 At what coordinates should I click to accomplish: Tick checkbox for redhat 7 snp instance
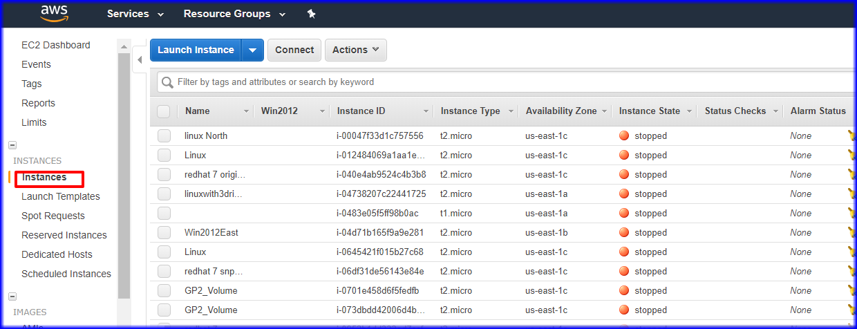(x=164, y=272)
